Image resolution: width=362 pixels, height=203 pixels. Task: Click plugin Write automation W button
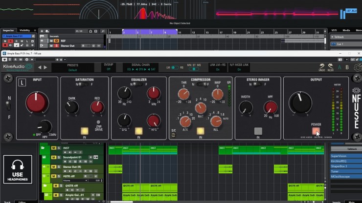coord(21,60)
